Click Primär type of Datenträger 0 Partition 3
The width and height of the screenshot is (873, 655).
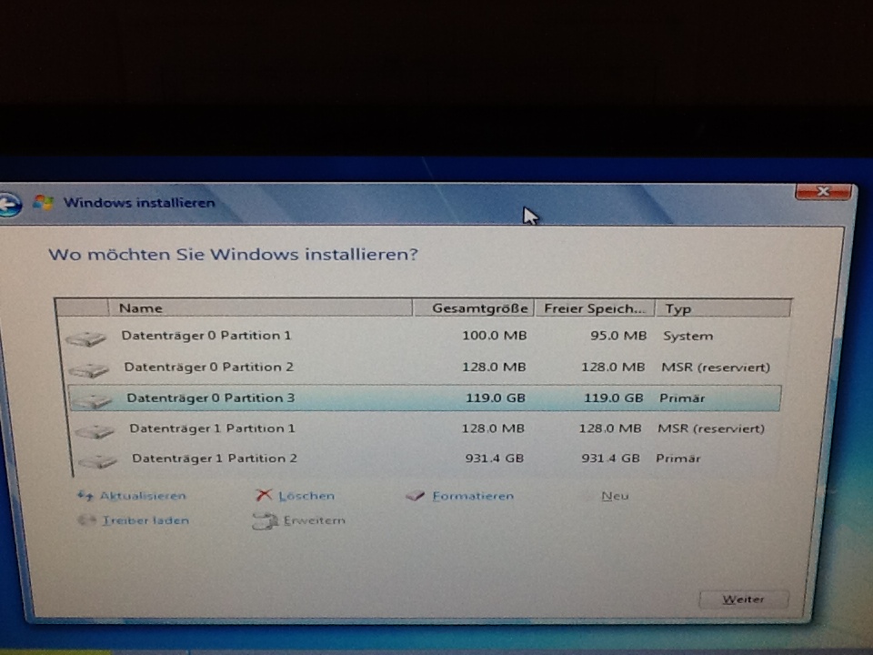tap(682, 398)
